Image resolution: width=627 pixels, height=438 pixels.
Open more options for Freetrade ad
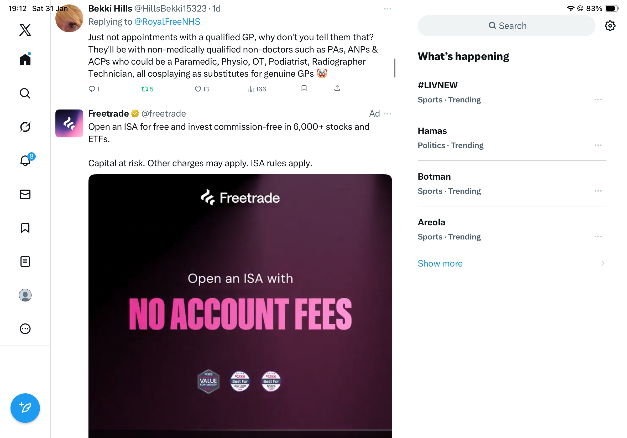pos(387,114)
